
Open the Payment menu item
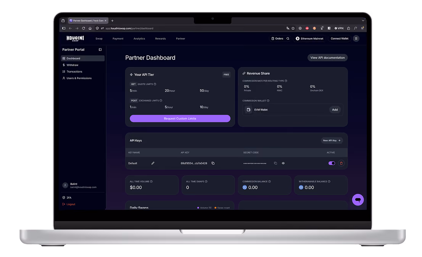pyautogui.click(x=118, y=39)
